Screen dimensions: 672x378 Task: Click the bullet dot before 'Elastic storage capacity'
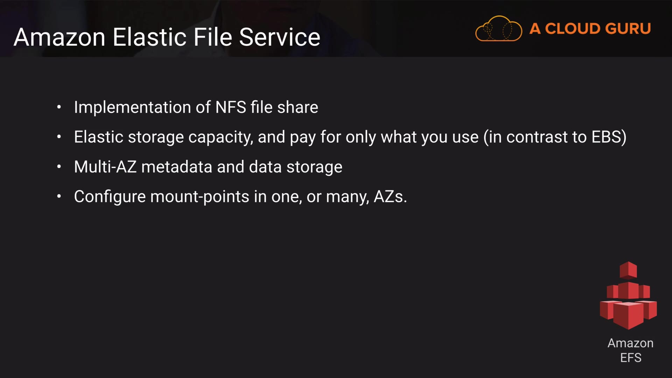59,137
